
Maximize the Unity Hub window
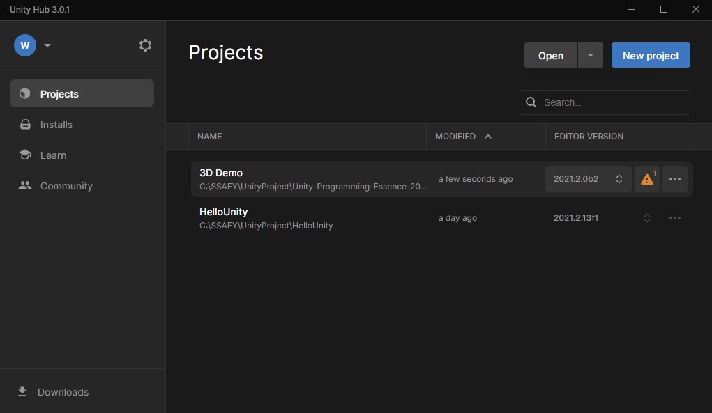point(664,10)
